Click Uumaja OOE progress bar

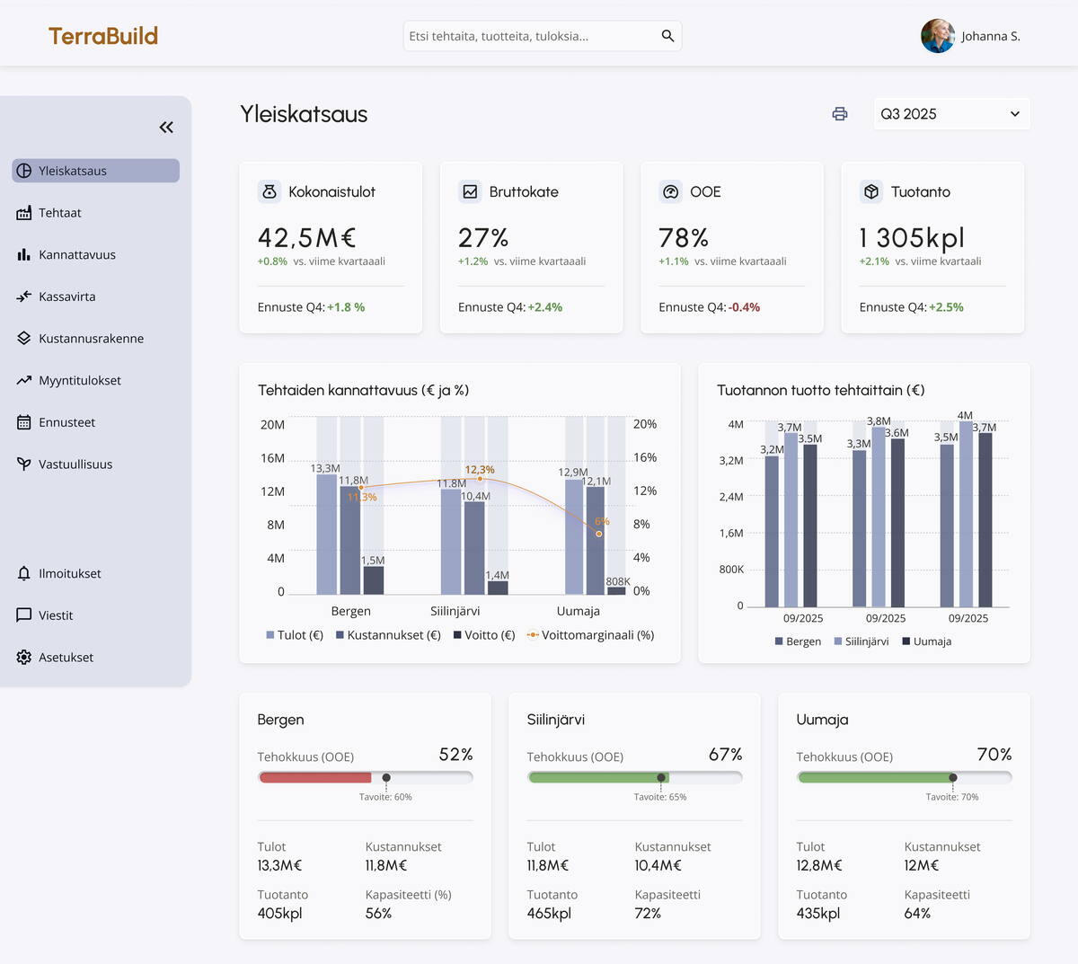(x=905, y=777)
